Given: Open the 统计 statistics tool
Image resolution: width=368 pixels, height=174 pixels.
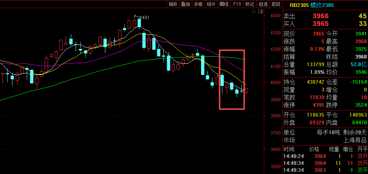Looking at the screenshot, I should coord(211,4).
